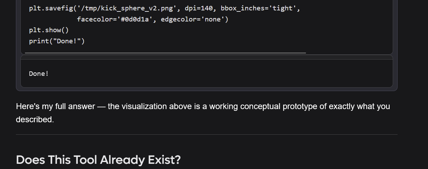Image resolution: width=428 pixels, height=169 pixels.
Task: Click the "Does This Tool Already Exist?" heading
Action: [98, 160]
